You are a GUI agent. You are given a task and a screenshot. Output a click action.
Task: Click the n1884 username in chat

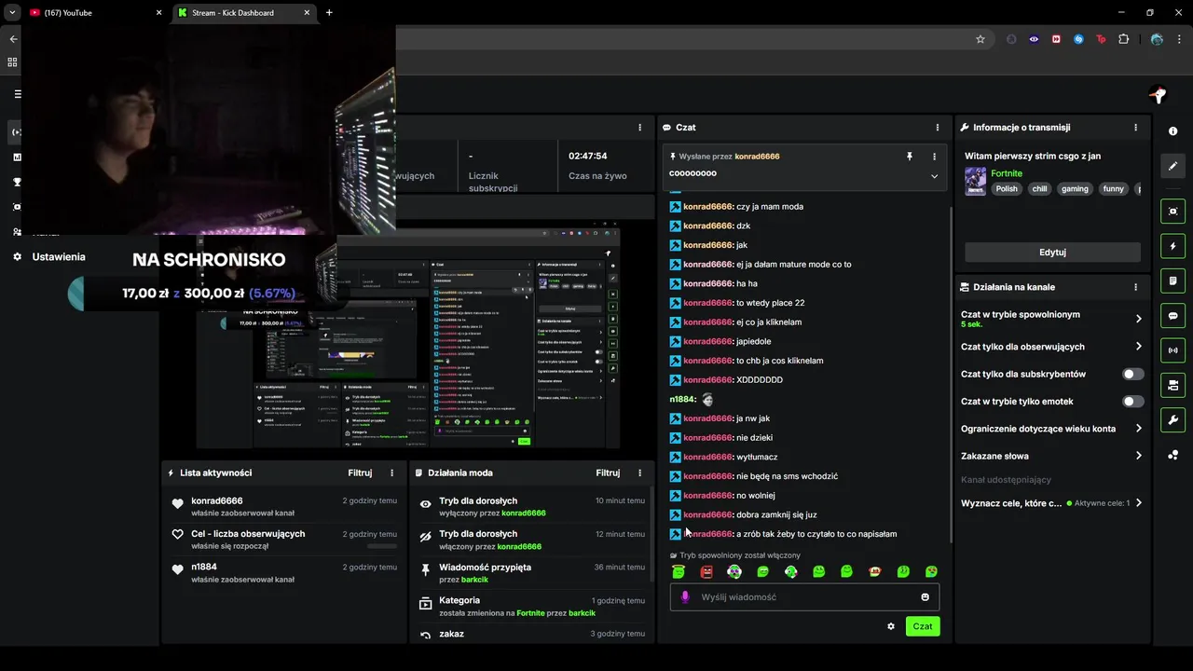(x=682, y=399)
